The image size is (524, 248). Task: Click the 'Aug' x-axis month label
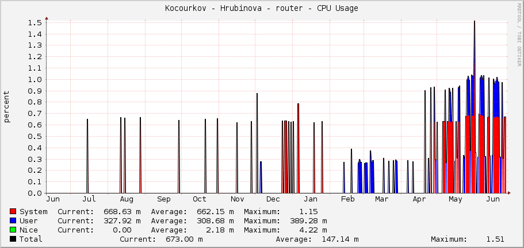click(x=127, y=199)
